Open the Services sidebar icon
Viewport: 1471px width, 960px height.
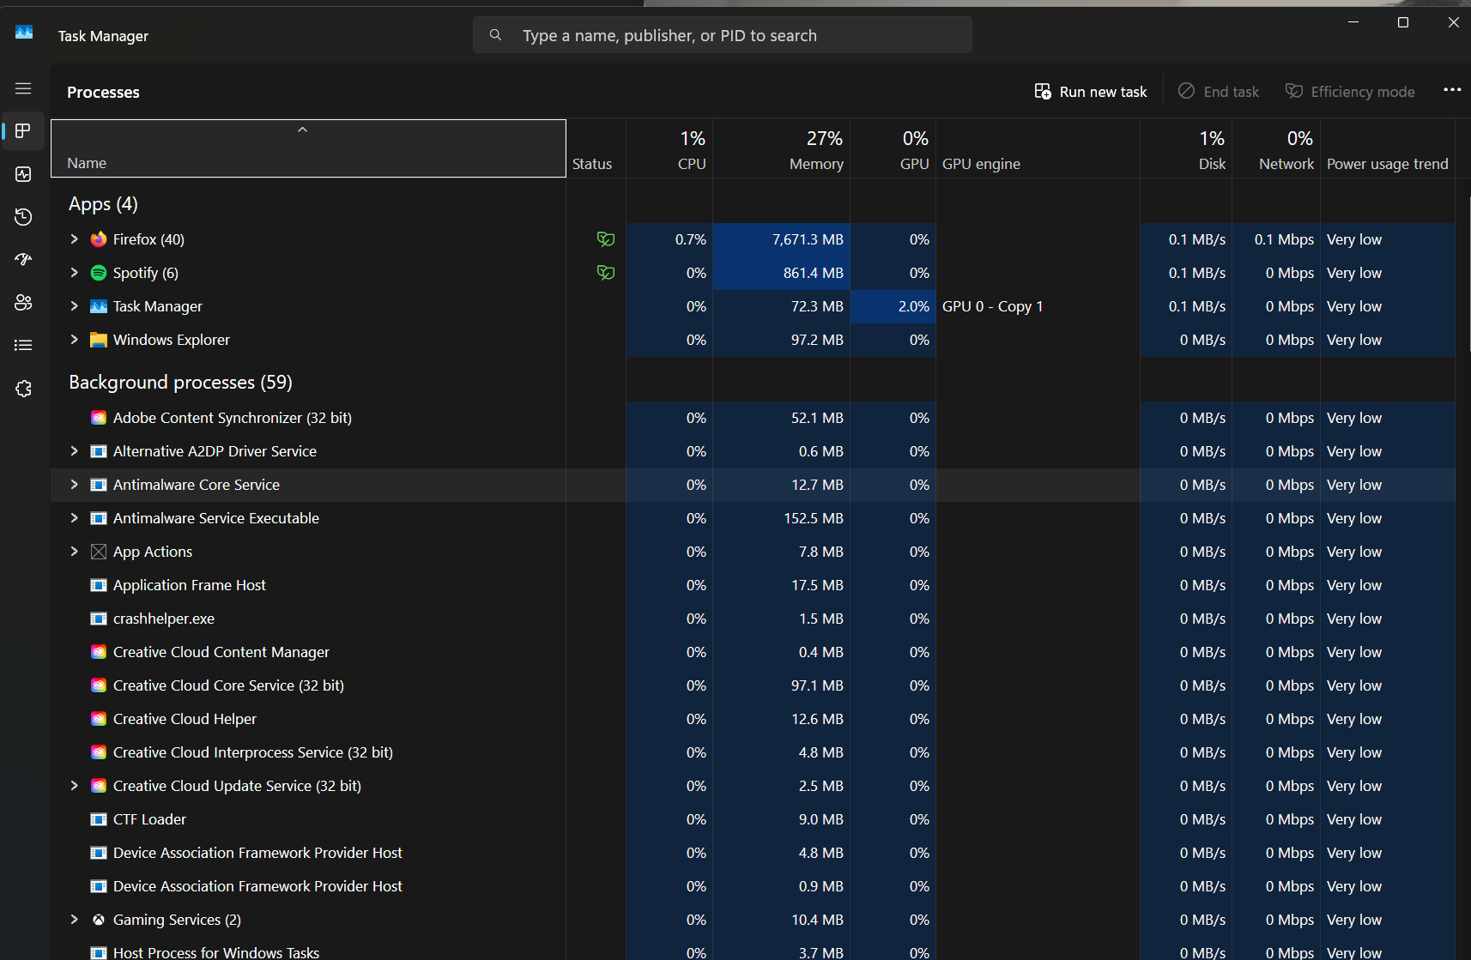(x=23, y=389)
